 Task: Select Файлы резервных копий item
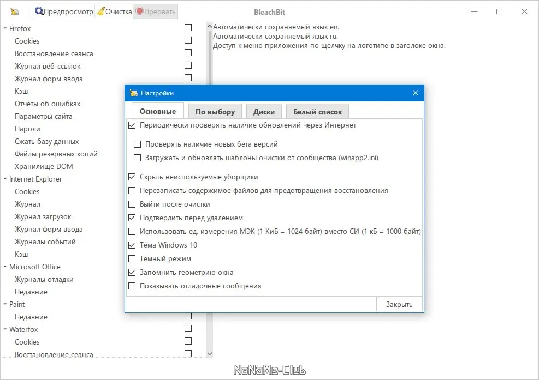56,154
